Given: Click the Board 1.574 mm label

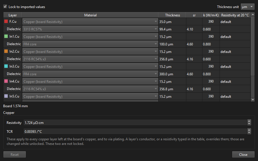Looking at the screenshot, I should [15, 106].
